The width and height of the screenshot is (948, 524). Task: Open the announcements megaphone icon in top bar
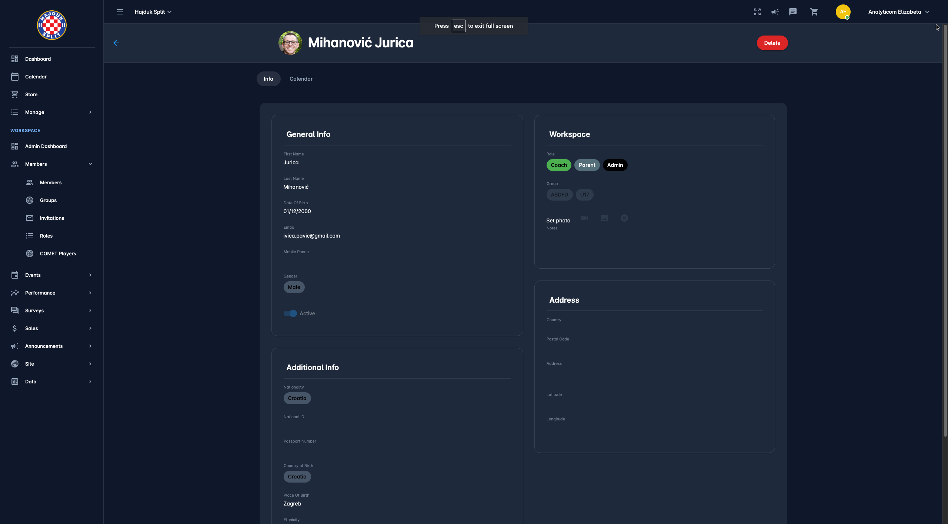tap(775, 12)
